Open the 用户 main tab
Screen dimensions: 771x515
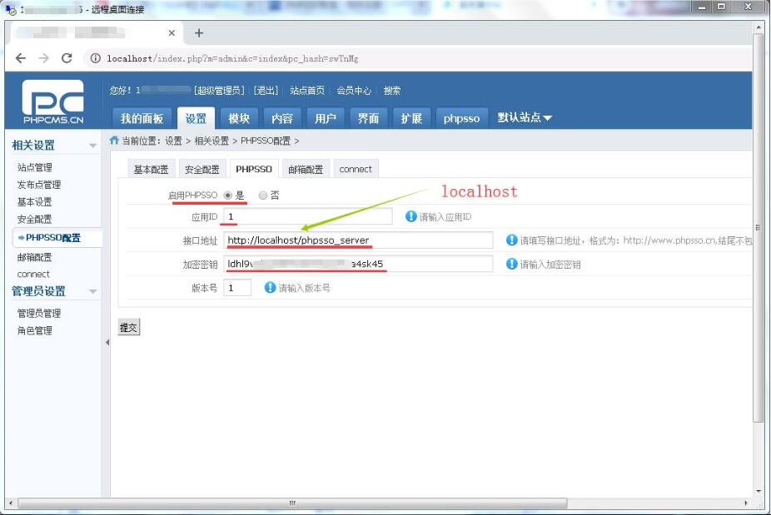click(x=325, y=118)
